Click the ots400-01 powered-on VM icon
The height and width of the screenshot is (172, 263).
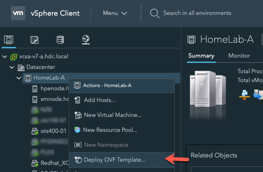click(x=35, y=131)
